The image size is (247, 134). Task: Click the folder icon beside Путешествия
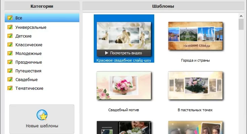click(x=10, y=71)
